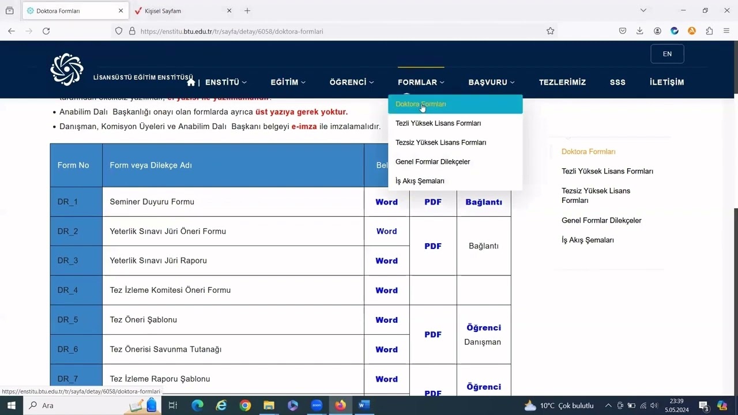Screen dimensions: 738x415
Task: Select Genel Formlar Dilekçeler in dropdown
Action: coord(455,162)
